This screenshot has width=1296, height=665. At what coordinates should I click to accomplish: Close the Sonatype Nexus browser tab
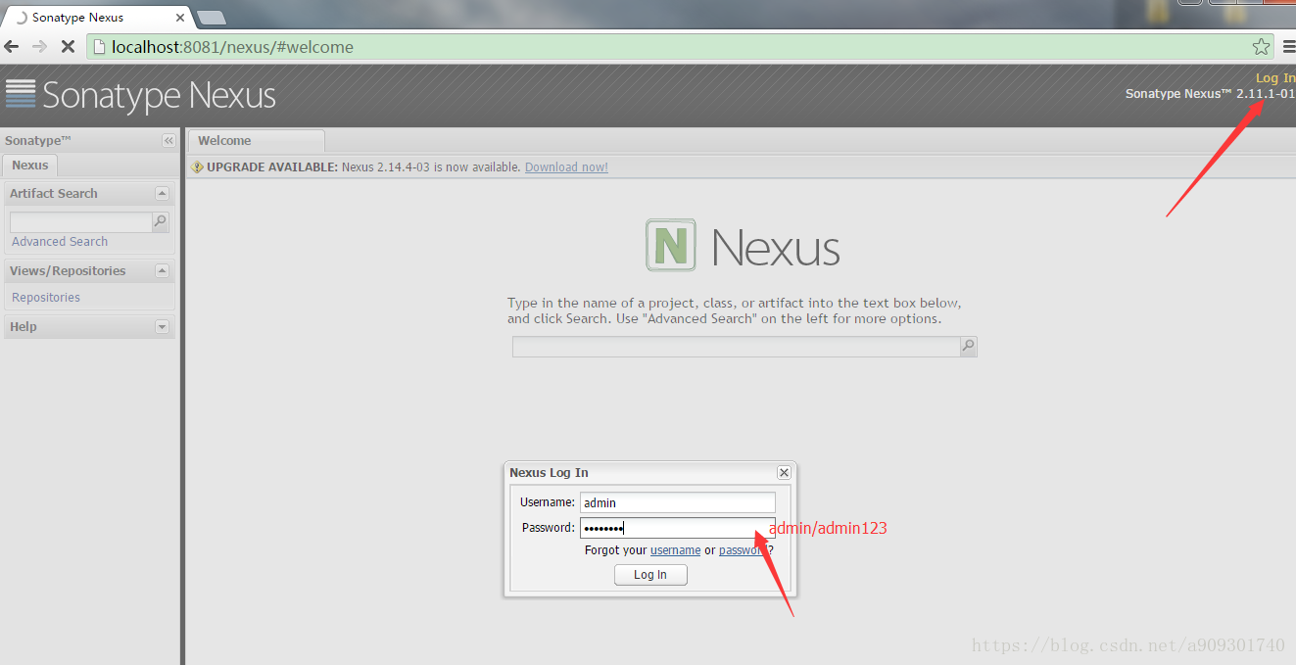pyautogui.click(x=180, y=18)
